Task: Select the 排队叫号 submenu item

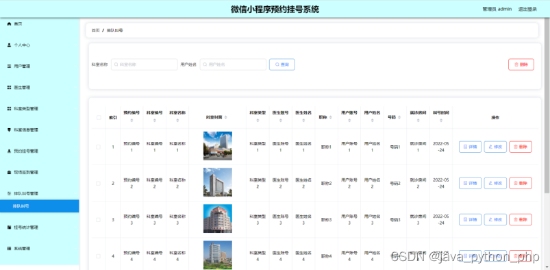Action: click(40, 206)
